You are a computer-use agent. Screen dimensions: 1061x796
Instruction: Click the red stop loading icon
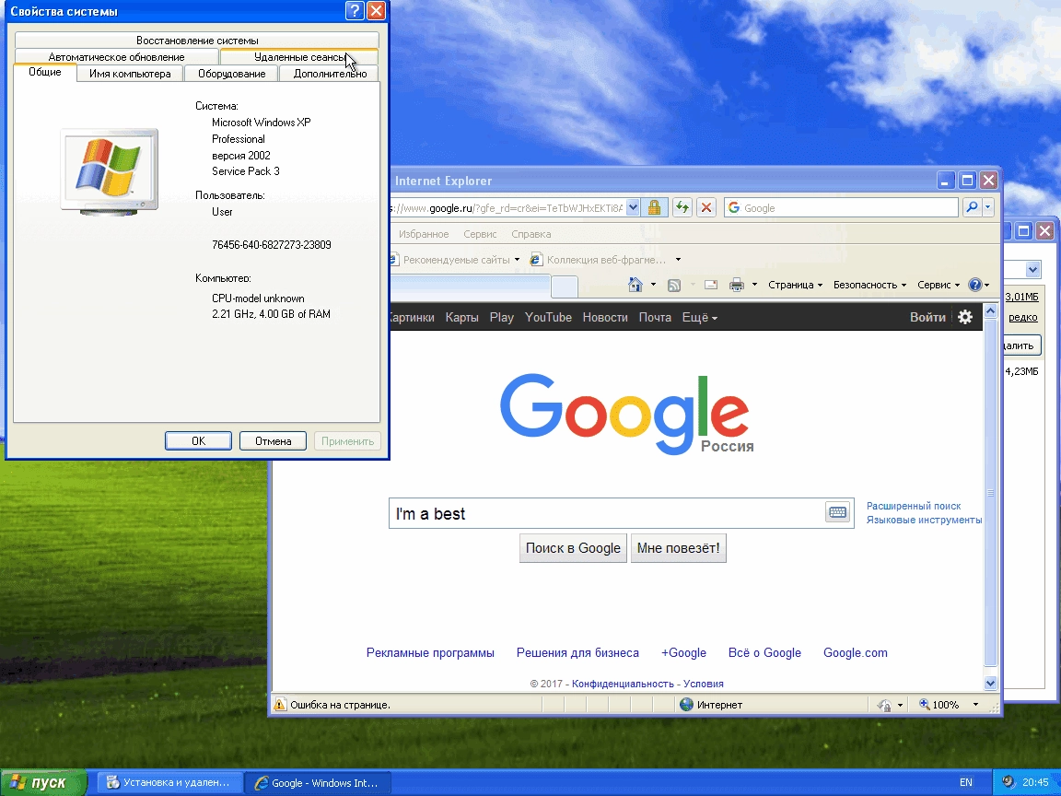coord(706,208)
